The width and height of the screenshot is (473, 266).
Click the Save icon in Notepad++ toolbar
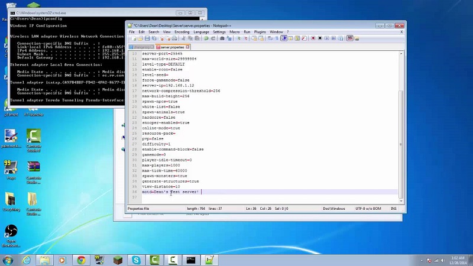click(147, 38)
